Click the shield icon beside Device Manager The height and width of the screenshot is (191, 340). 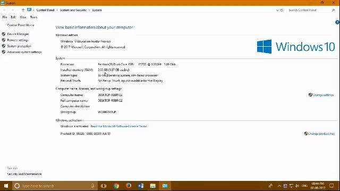pos(4,34)
